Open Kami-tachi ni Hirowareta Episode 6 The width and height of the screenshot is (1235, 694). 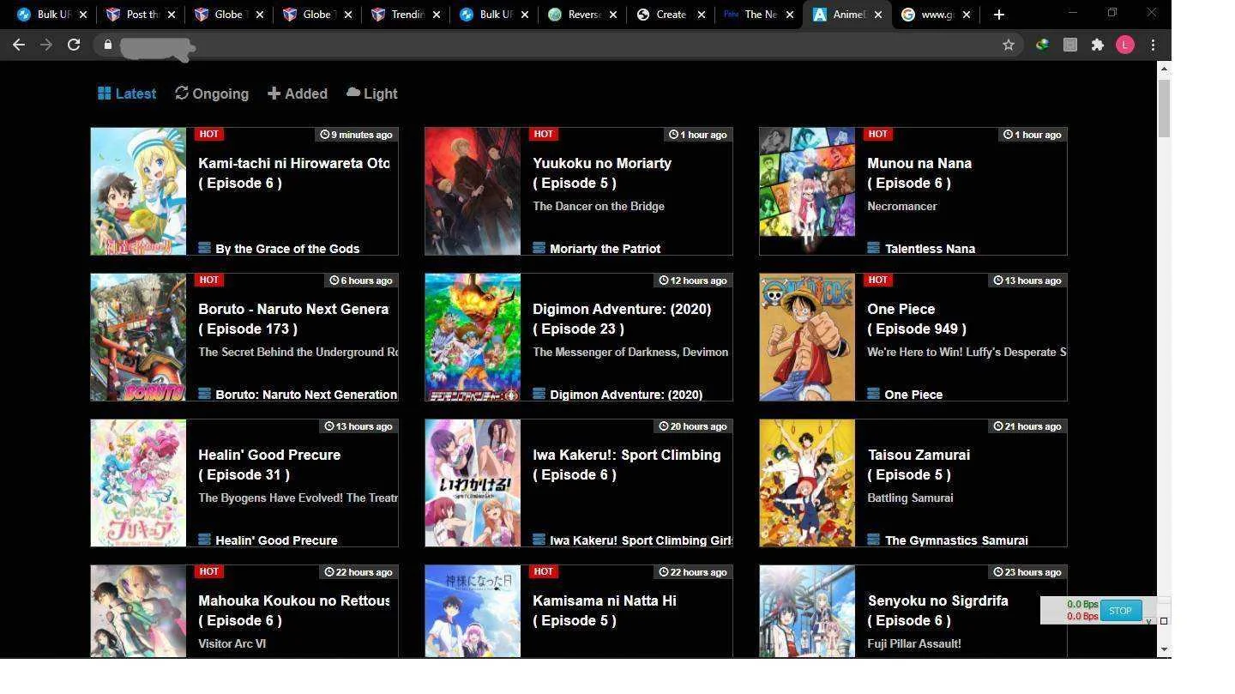[293, 172]
